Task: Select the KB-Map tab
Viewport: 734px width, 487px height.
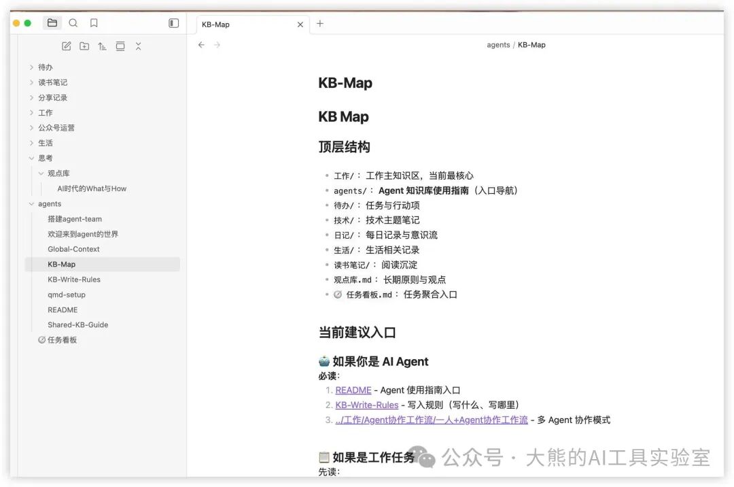Action: click(x=215, y=24)
